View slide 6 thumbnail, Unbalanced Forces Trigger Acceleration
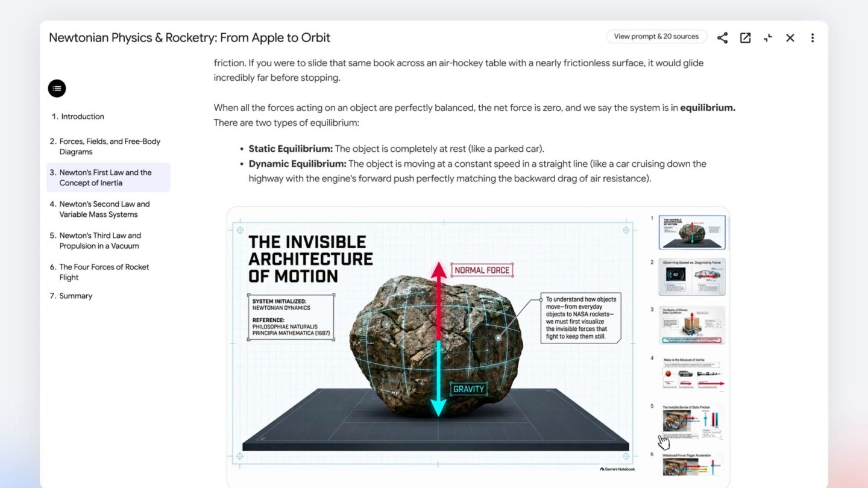868x488 pixels. click(692, 463)
